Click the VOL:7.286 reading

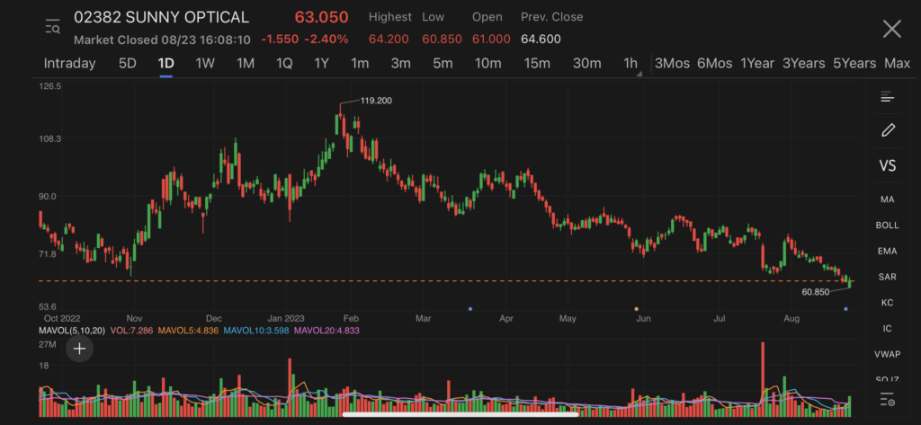pos(131,331)
